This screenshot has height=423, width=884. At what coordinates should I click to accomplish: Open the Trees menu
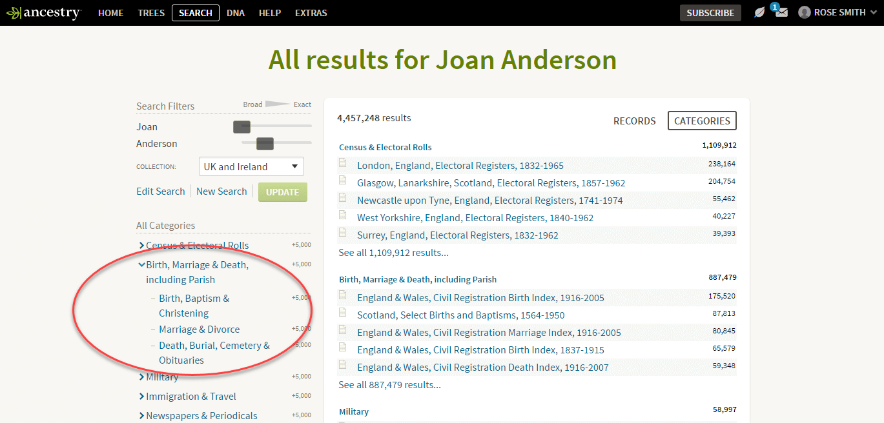coord(151,13)
